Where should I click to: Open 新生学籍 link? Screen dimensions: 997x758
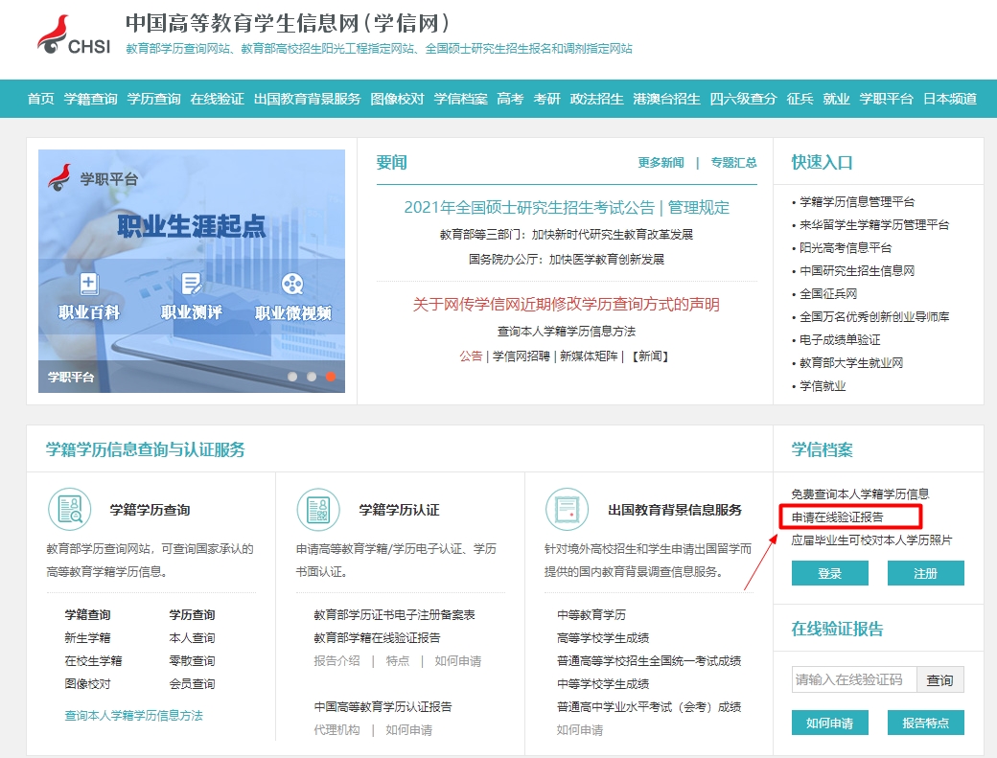(88, 638)
